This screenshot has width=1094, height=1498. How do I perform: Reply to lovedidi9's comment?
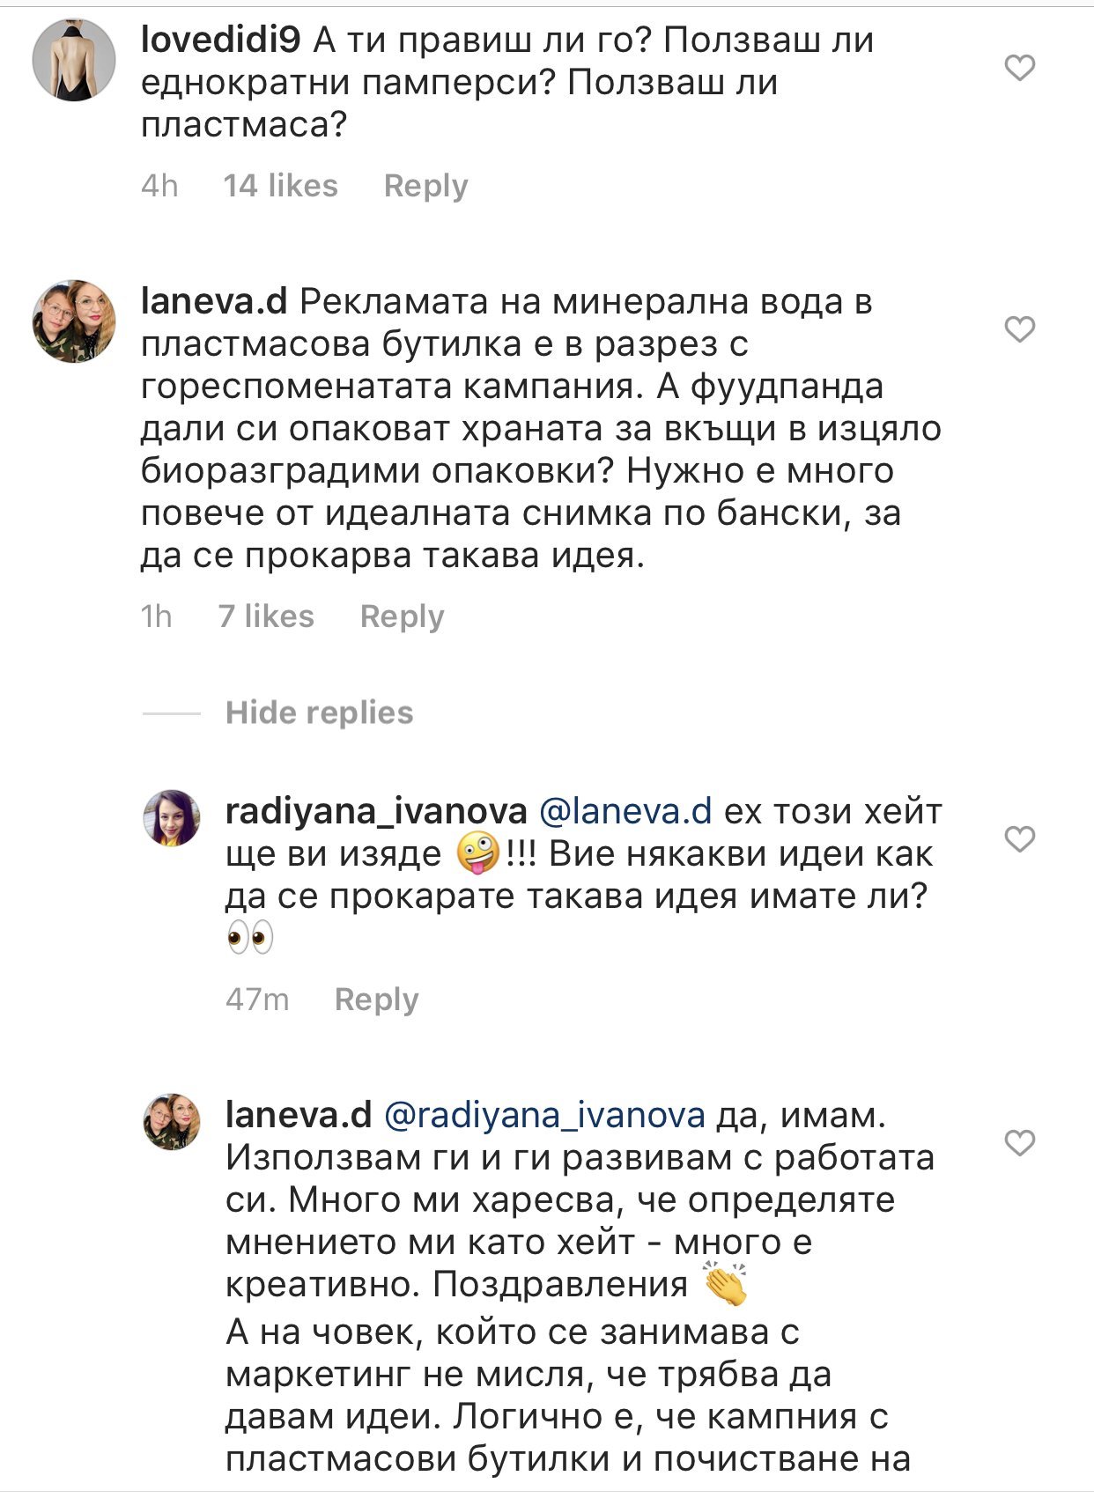tap(425, 186)
